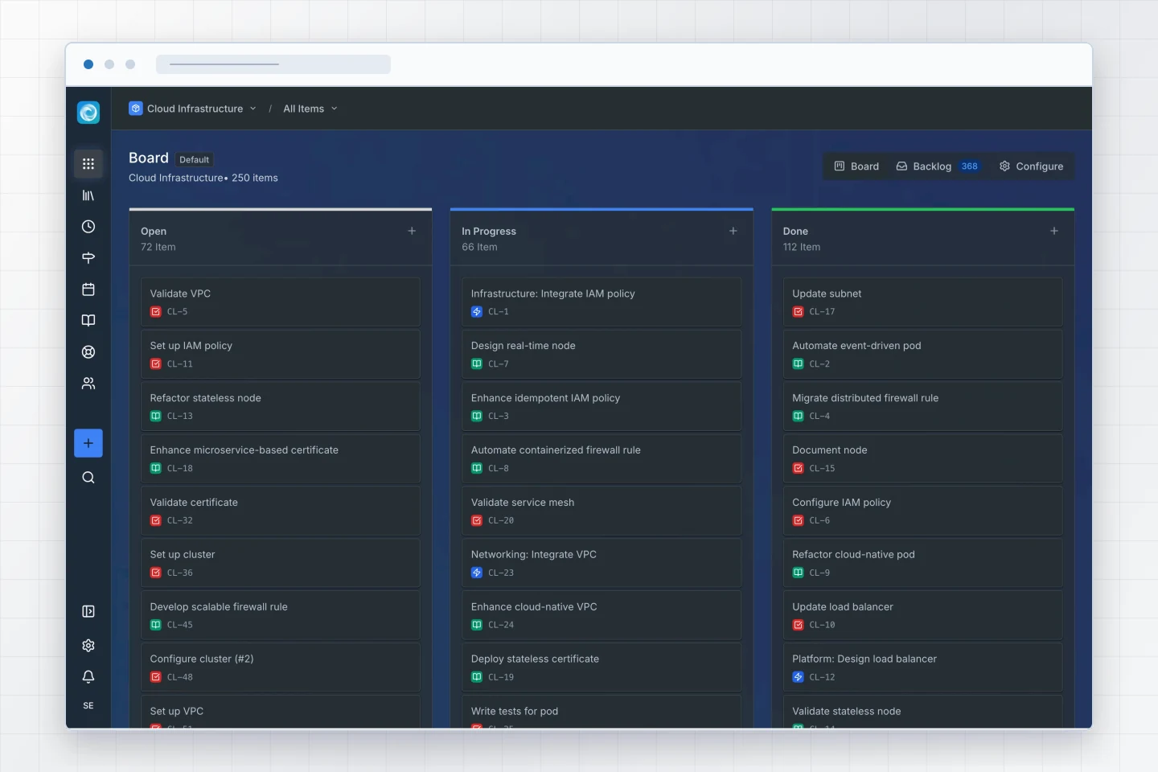Toggle the sidebar panel collapse icon
The width and height of the screenshot is (1158, 772).
coord(88,611)
